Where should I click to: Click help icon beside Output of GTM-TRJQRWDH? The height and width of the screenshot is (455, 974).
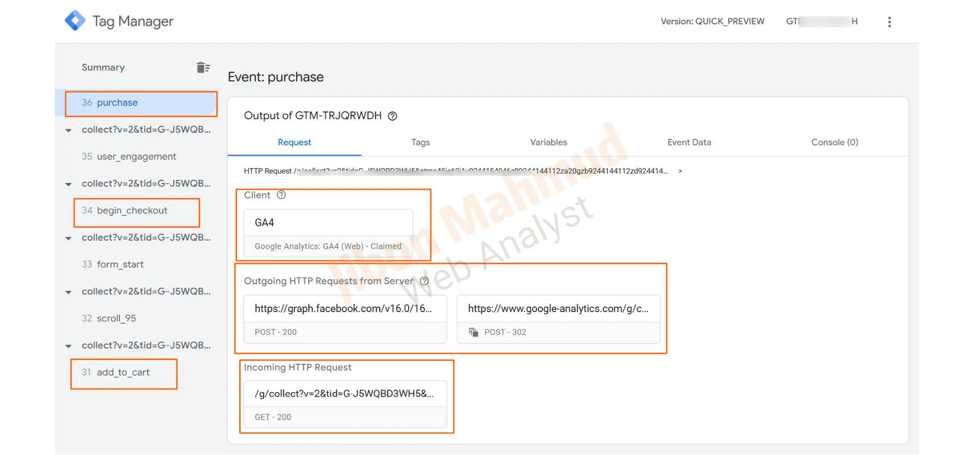pyautogui.click(x=392, y=116)
